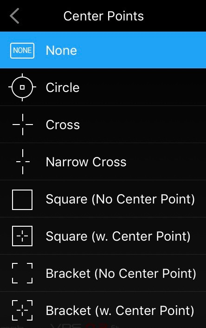Image resolution: width=206 pixels, height=328 pixels.
Task: Click the Circle row label text
Action: coord(63,87)
